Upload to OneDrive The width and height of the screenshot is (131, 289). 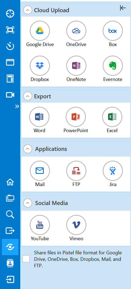[76, 31]
